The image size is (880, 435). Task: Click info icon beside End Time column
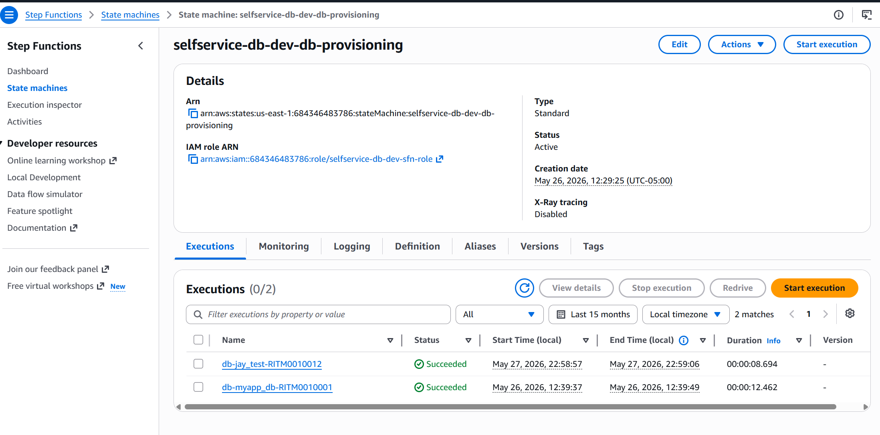[x=684, y=340]
